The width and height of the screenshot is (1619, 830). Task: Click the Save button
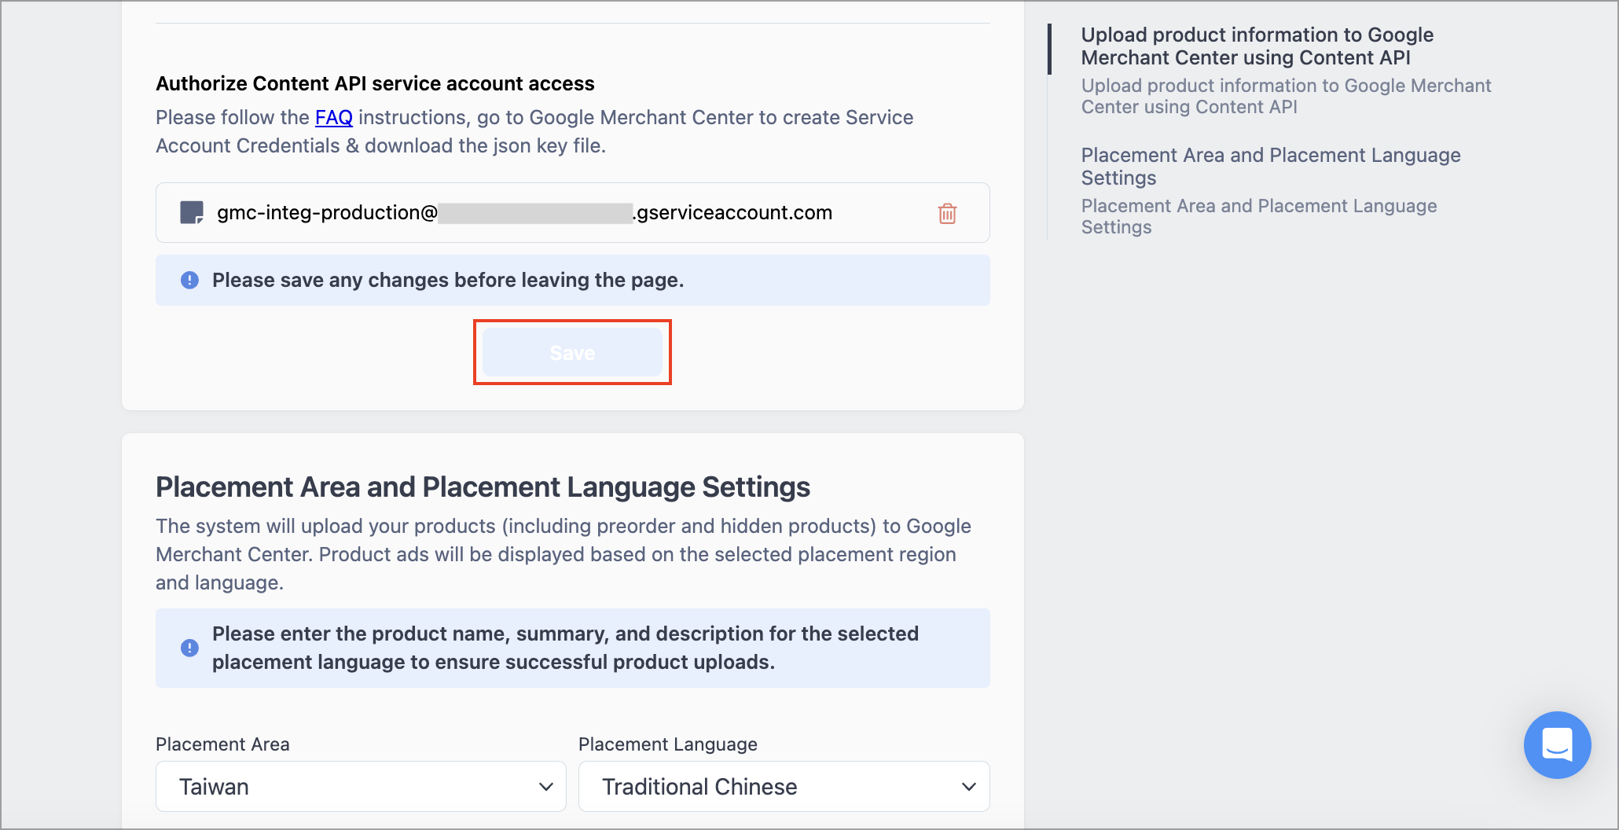click(572, 353)
